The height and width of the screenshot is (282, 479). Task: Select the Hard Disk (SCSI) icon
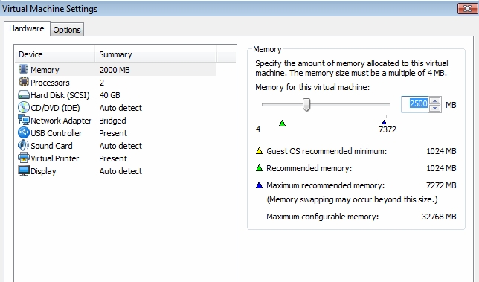tap(24, 95)
